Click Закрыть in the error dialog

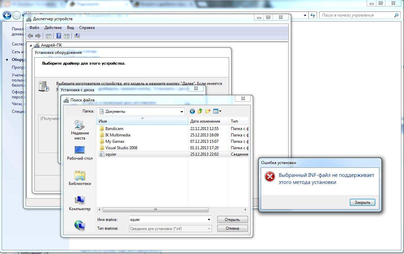[x=362, y=202]
